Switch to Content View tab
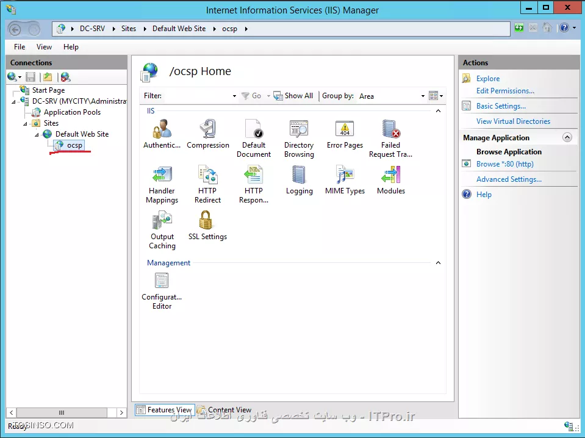Viewport: 585px width, 438px height. (x=224, y=410)
